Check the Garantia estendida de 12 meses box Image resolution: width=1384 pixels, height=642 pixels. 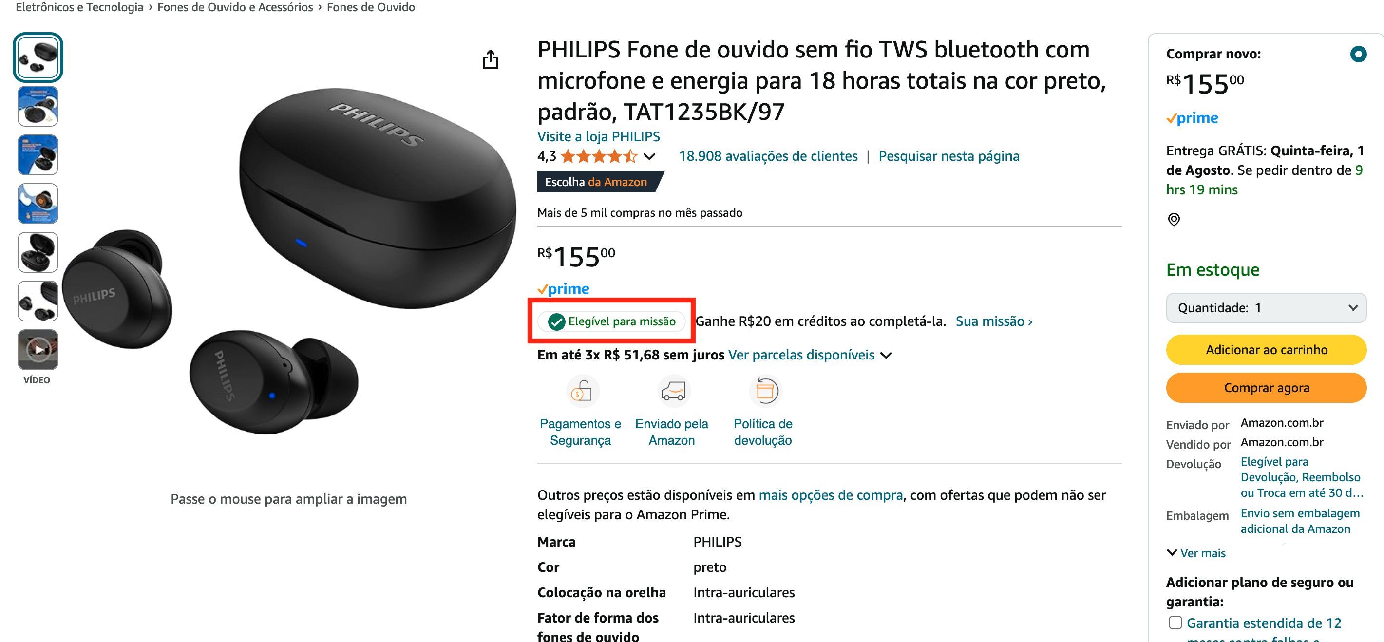click(1175, 623)
